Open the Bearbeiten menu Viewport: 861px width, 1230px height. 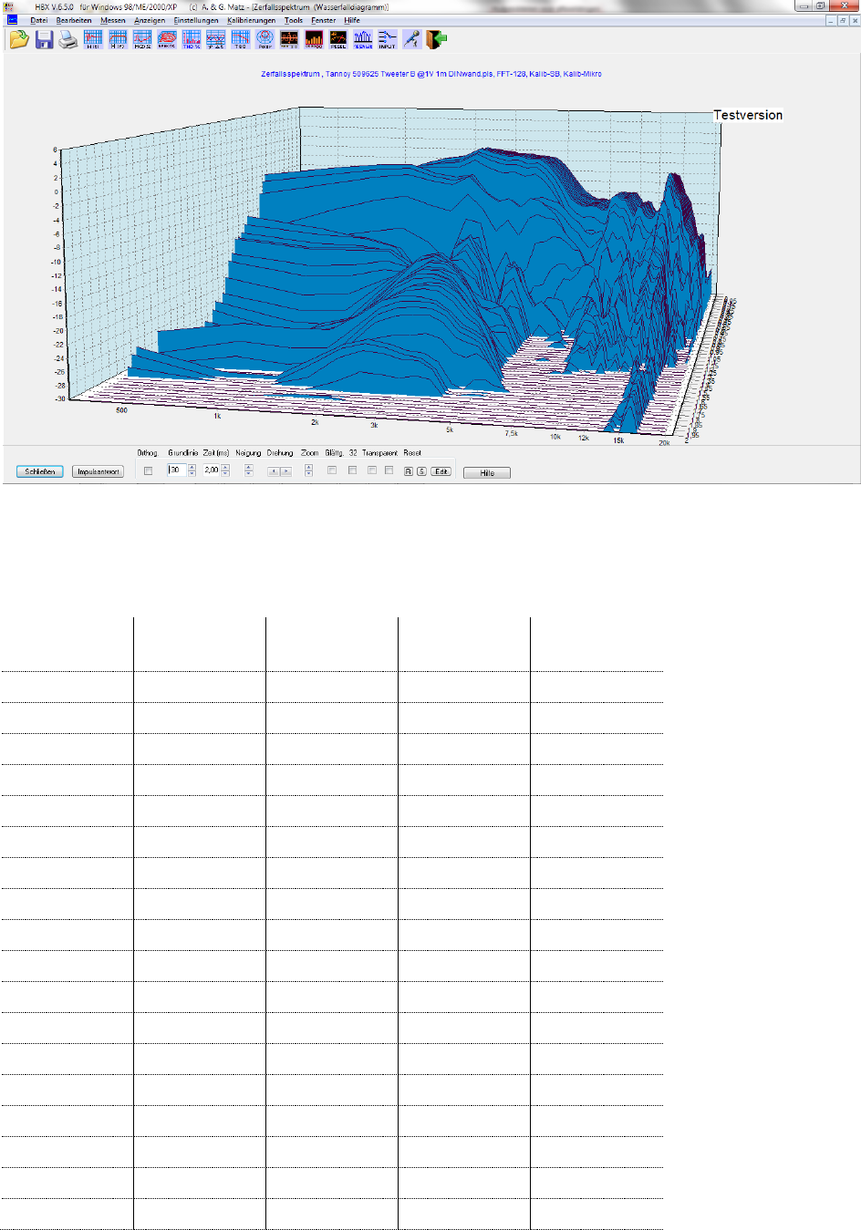tap(74, 20)
